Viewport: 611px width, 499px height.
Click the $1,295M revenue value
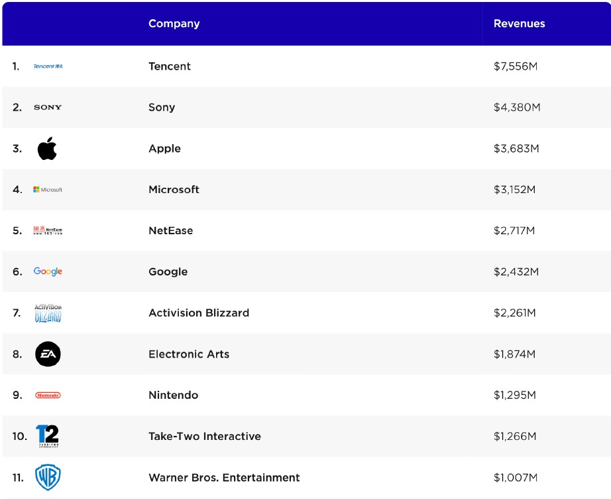pyautogui.click(x=515, y=395)
